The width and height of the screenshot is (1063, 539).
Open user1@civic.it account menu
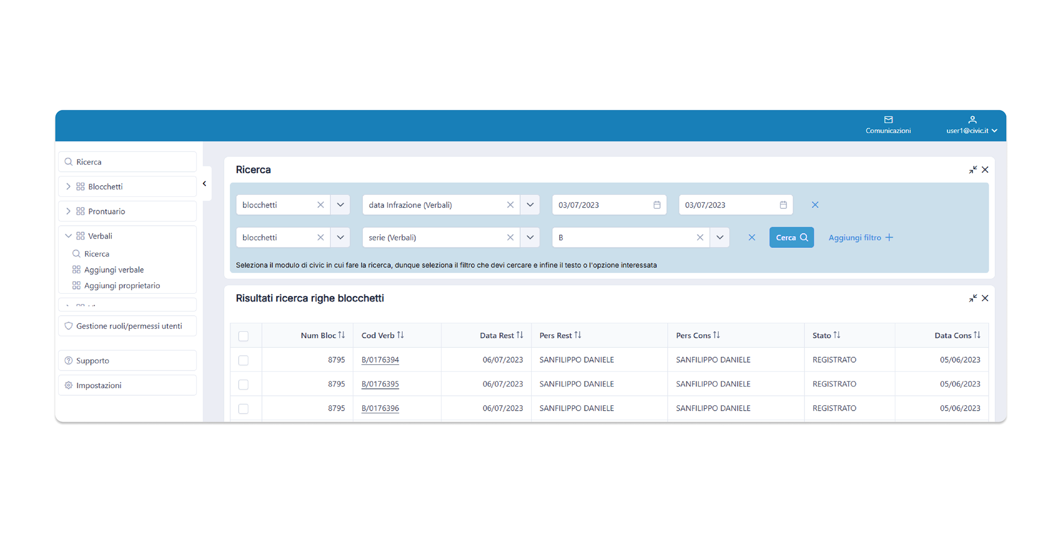point(971,126)
